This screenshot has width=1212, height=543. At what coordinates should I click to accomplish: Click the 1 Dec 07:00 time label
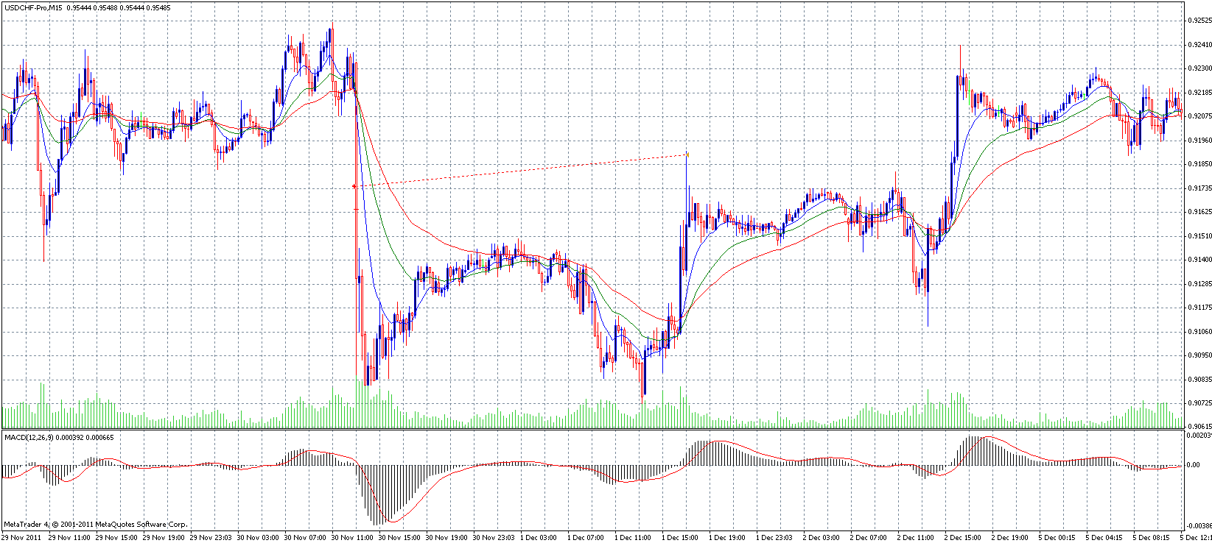click(x=586, y=538)
